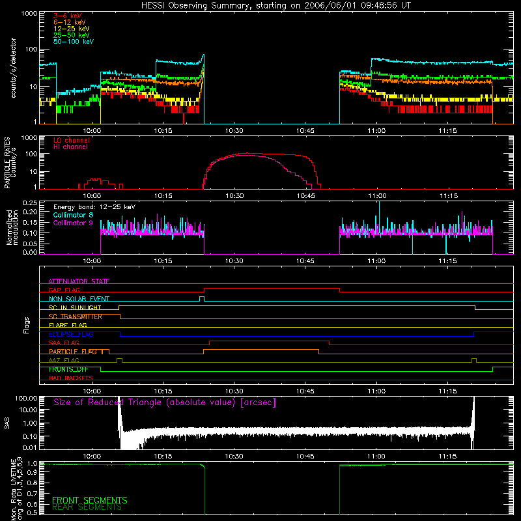
Task: Select the 25-50 keV legend label
Action: click(72, 35)
